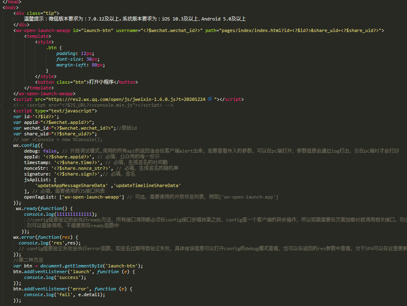Click the 'wx-open-launch-app' example in comment
This screenshot has height=306, width=407.
(248, 197)
